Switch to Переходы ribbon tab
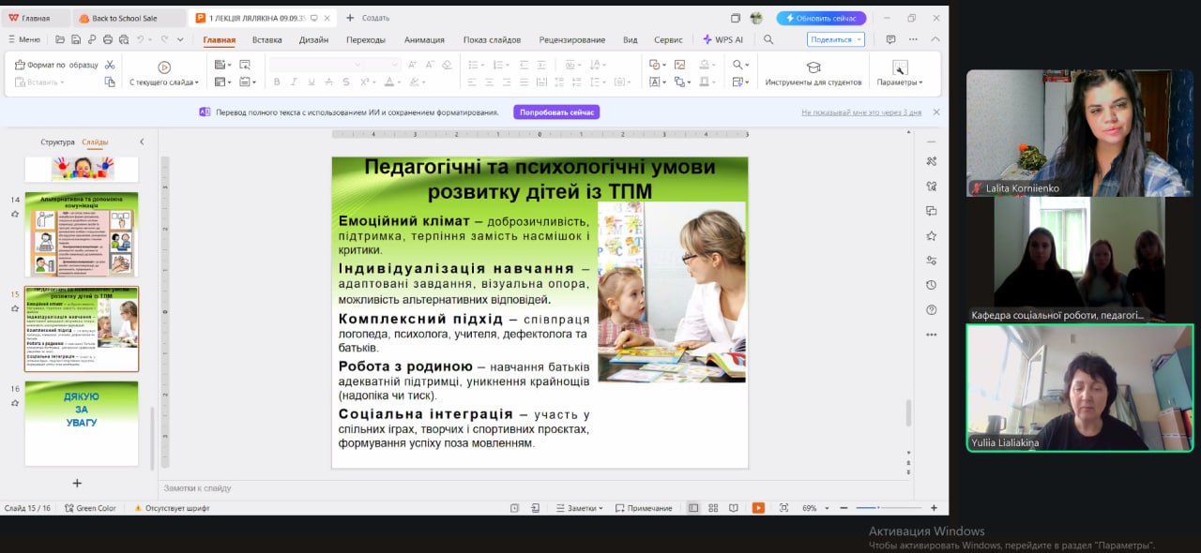This screenshot has height=553, width=1201. [x=366, y=39]
